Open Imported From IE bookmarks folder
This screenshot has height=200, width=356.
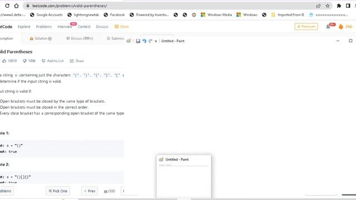[288, 15]
